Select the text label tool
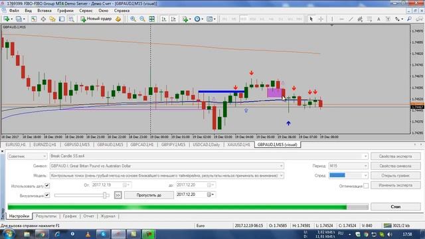This screenshot has height=239, width=425. tap(388, 19)
